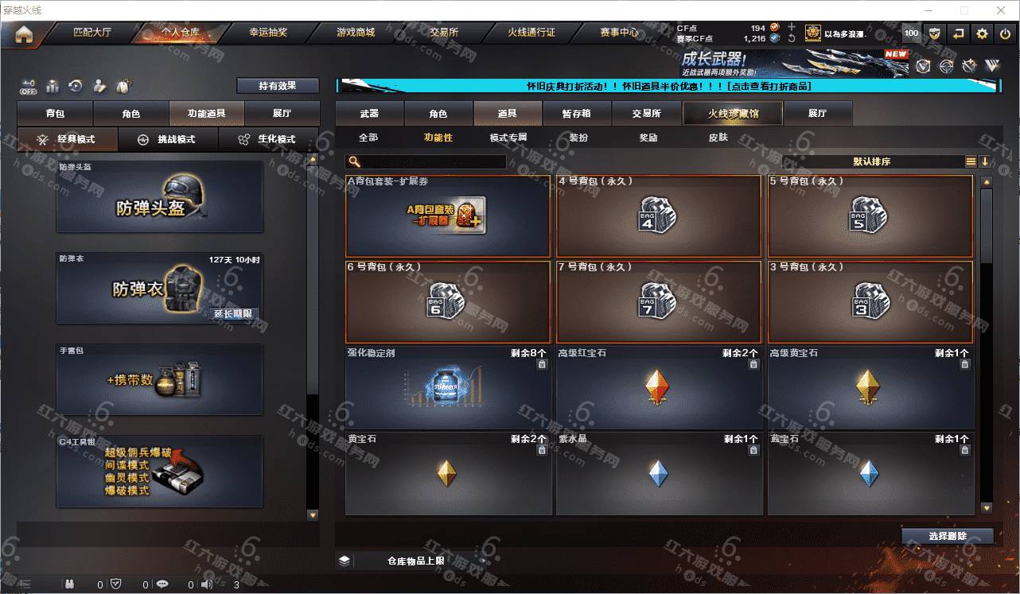Click the inventory search field
Screen dimensions: 1020x594
pyautogui.click(x=426, y=161)
